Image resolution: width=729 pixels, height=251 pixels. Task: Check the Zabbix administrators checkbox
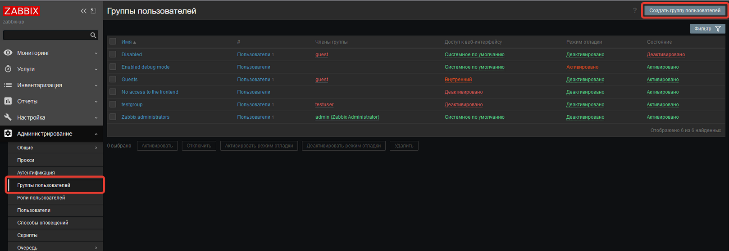(x=113, y=117)
